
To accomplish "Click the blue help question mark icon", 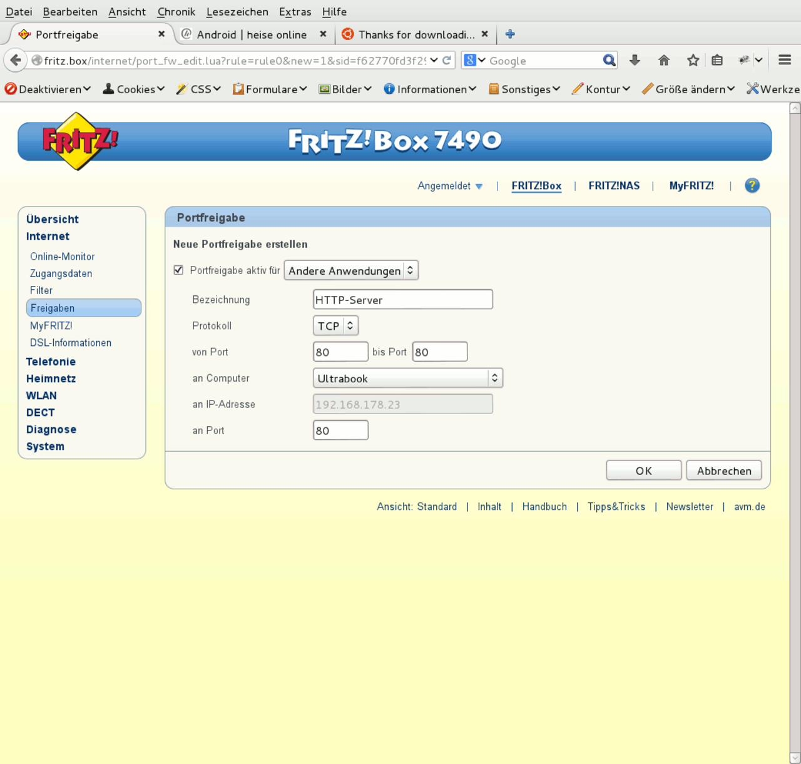I will tap(752, 185).
